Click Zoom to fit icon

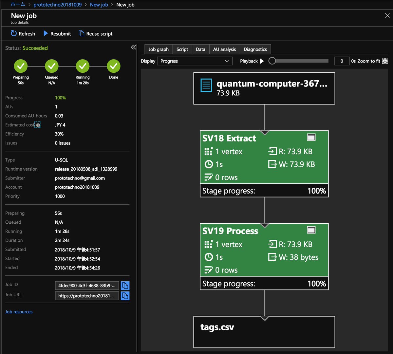(x=385, y=61)
